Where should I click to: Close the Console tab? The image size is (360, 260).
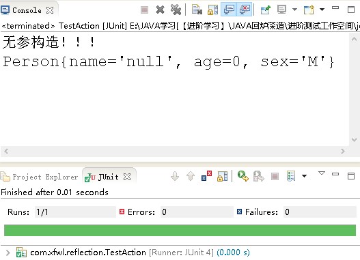point(50,10)
